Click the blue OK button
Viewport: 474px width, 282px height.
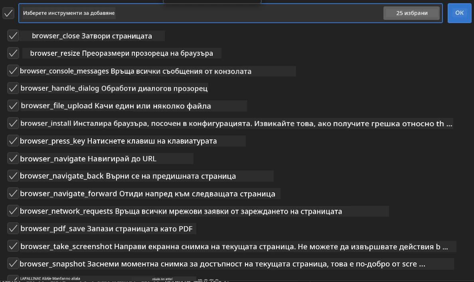click(x=459, y=13)
